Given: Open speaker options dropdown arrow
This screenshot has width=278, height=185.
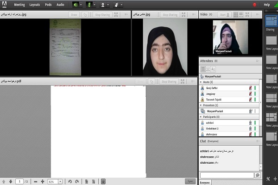Looking at the screenshot, I should pyautogui.click(x=81, y=5).
